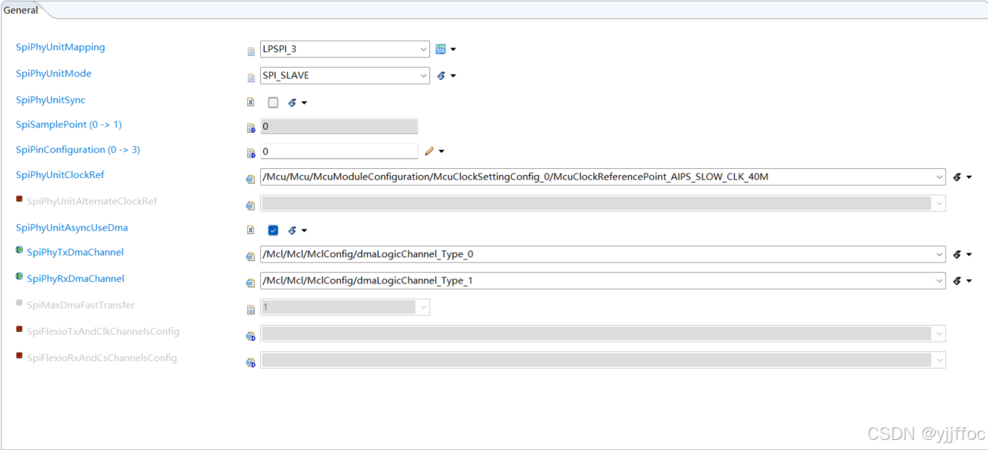Open the SpiPhyTxDmaChannel reference dropdown
This screenshot has width=988, height=450.
click(602, 254)
